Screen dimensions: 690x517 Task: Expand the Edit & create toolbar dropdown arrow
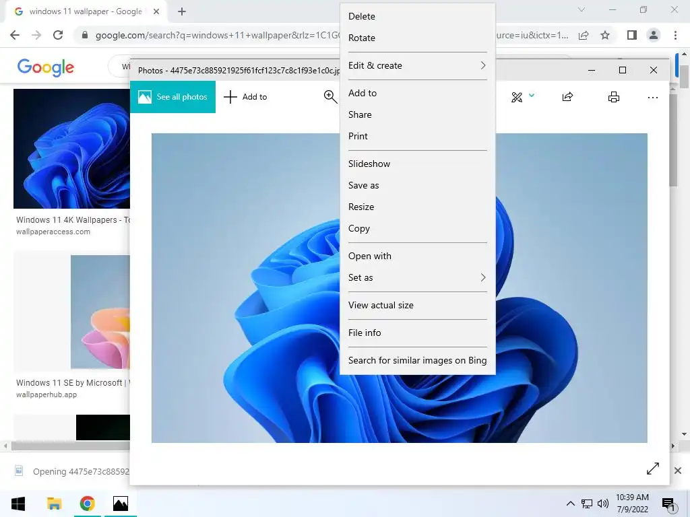(532, 95)
